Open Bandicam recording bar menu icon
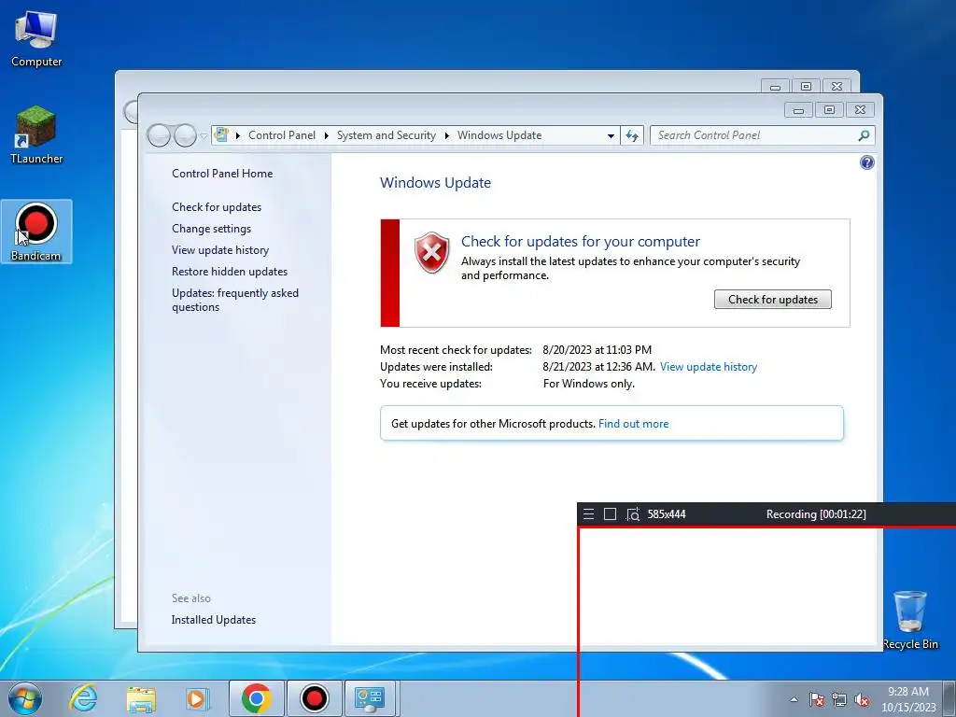 (x=588, y=514)
